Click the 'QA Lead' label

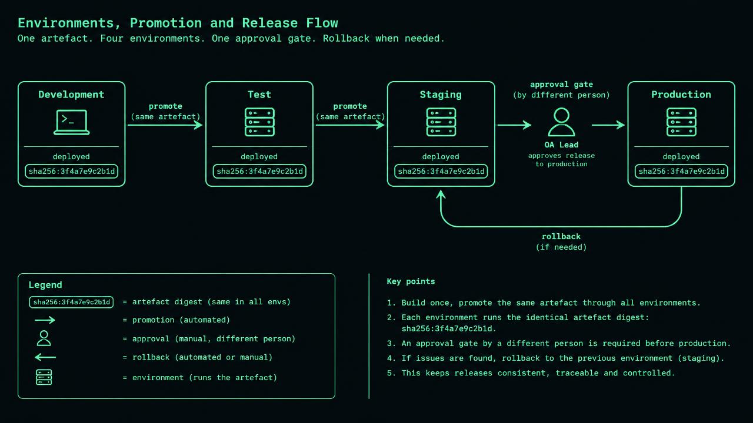tap(561, 145)
